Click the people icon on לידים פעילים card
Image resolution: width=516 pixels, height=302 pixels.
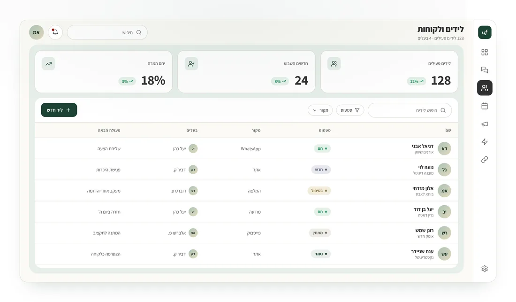334,63
